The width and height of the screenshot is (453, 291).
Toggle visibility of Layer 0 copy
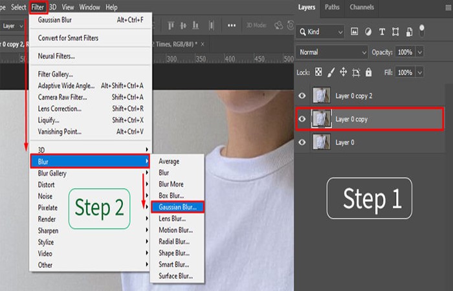(x=302, y=118)
